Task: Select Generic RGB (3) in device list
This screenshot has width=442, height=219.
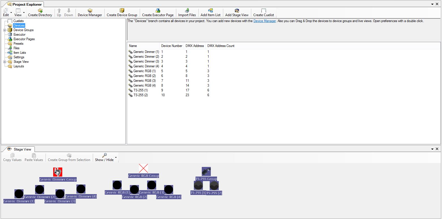Action: click(144, 81)
